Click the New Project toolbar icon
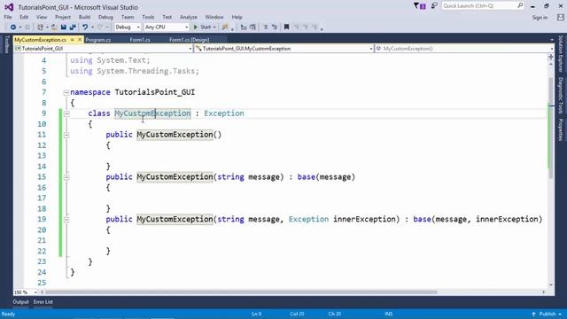This screenshot has height=319, width=567. 40,27
